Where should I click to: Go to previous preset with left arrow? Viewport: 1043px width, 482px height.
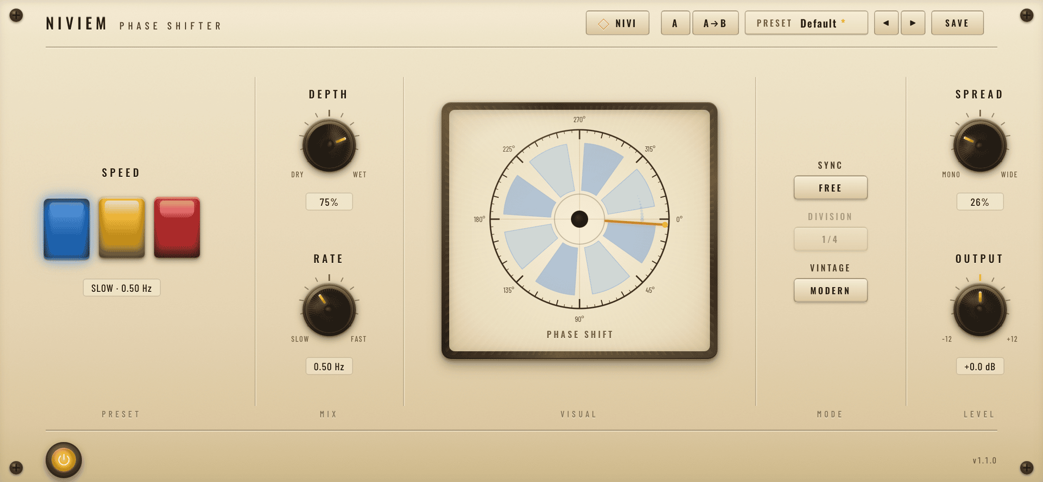tap(886, 23)
